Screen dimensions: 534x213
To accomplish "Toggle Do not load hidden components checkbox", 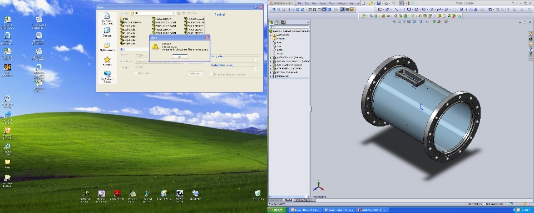I will [x=211, y=74].
